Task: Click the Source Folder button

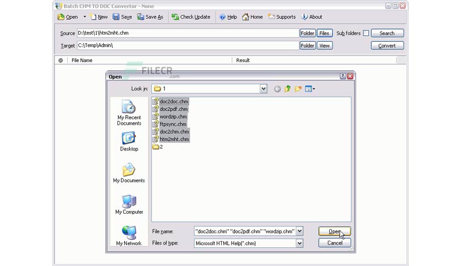Action: coord(308,33)
